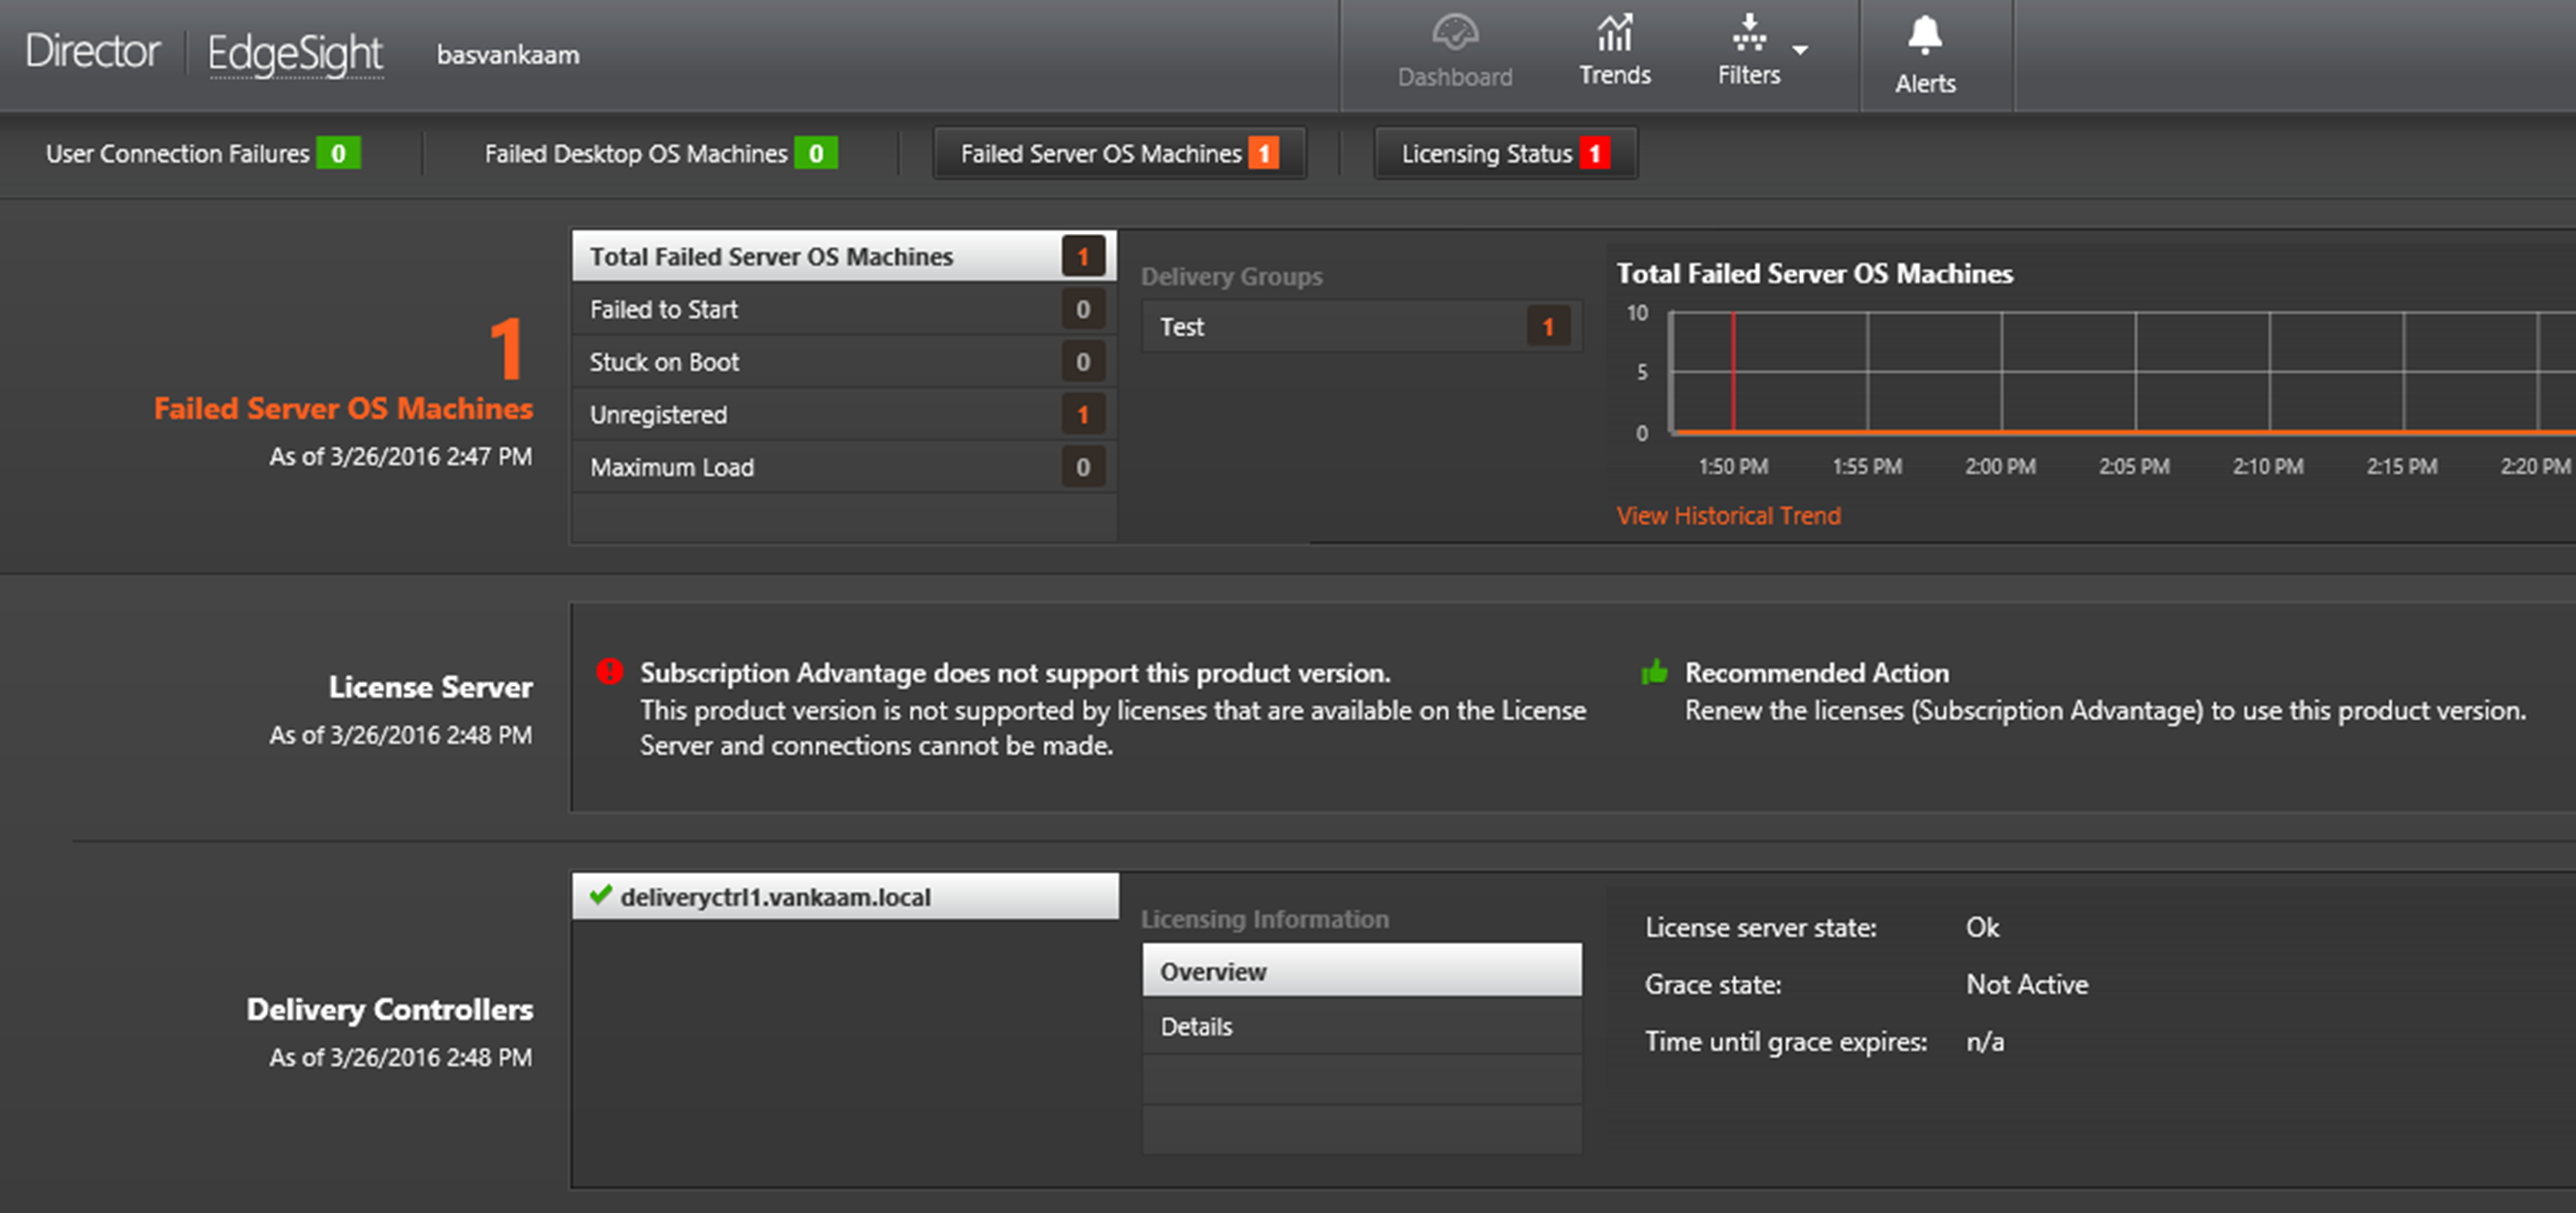Click the red Licensing Status count badge
Screen dimensions: 2576x1213
tap(1595, 153)
